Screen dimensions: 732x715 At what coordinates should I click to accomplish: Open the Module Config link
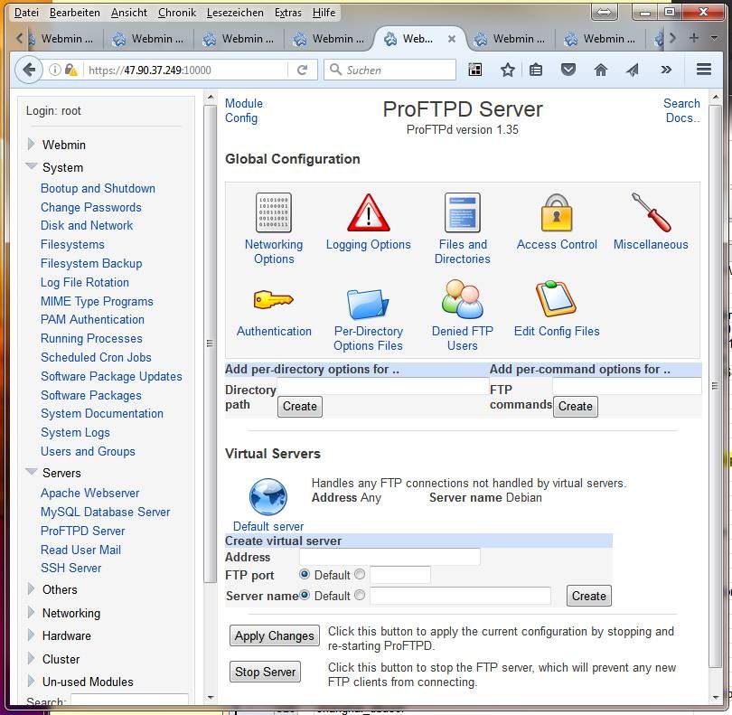244,110
